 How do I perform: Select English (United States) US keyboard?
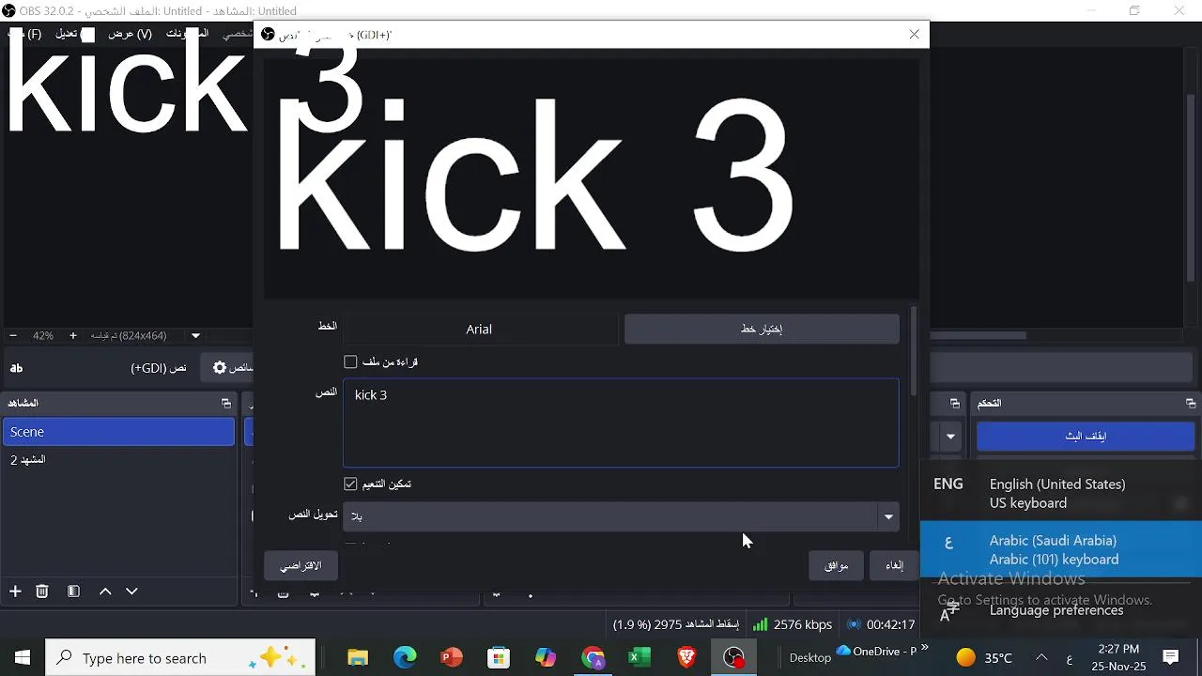(x=1061, y=493)
